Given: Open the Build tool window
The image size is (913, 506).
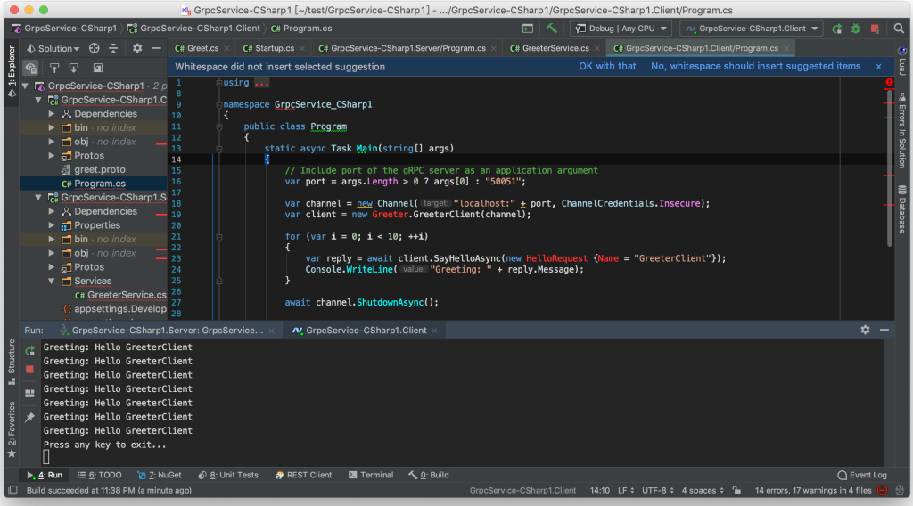Looking at the screenshot, I should 429,475.
